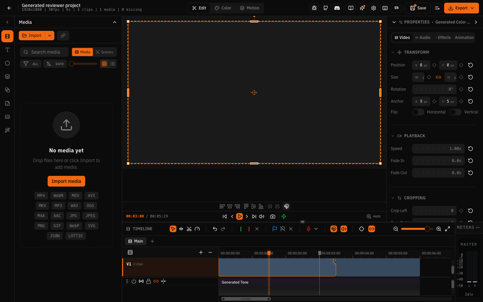
Task: Collapse the Media panel header chevron
Action: (x=115, y=22)
